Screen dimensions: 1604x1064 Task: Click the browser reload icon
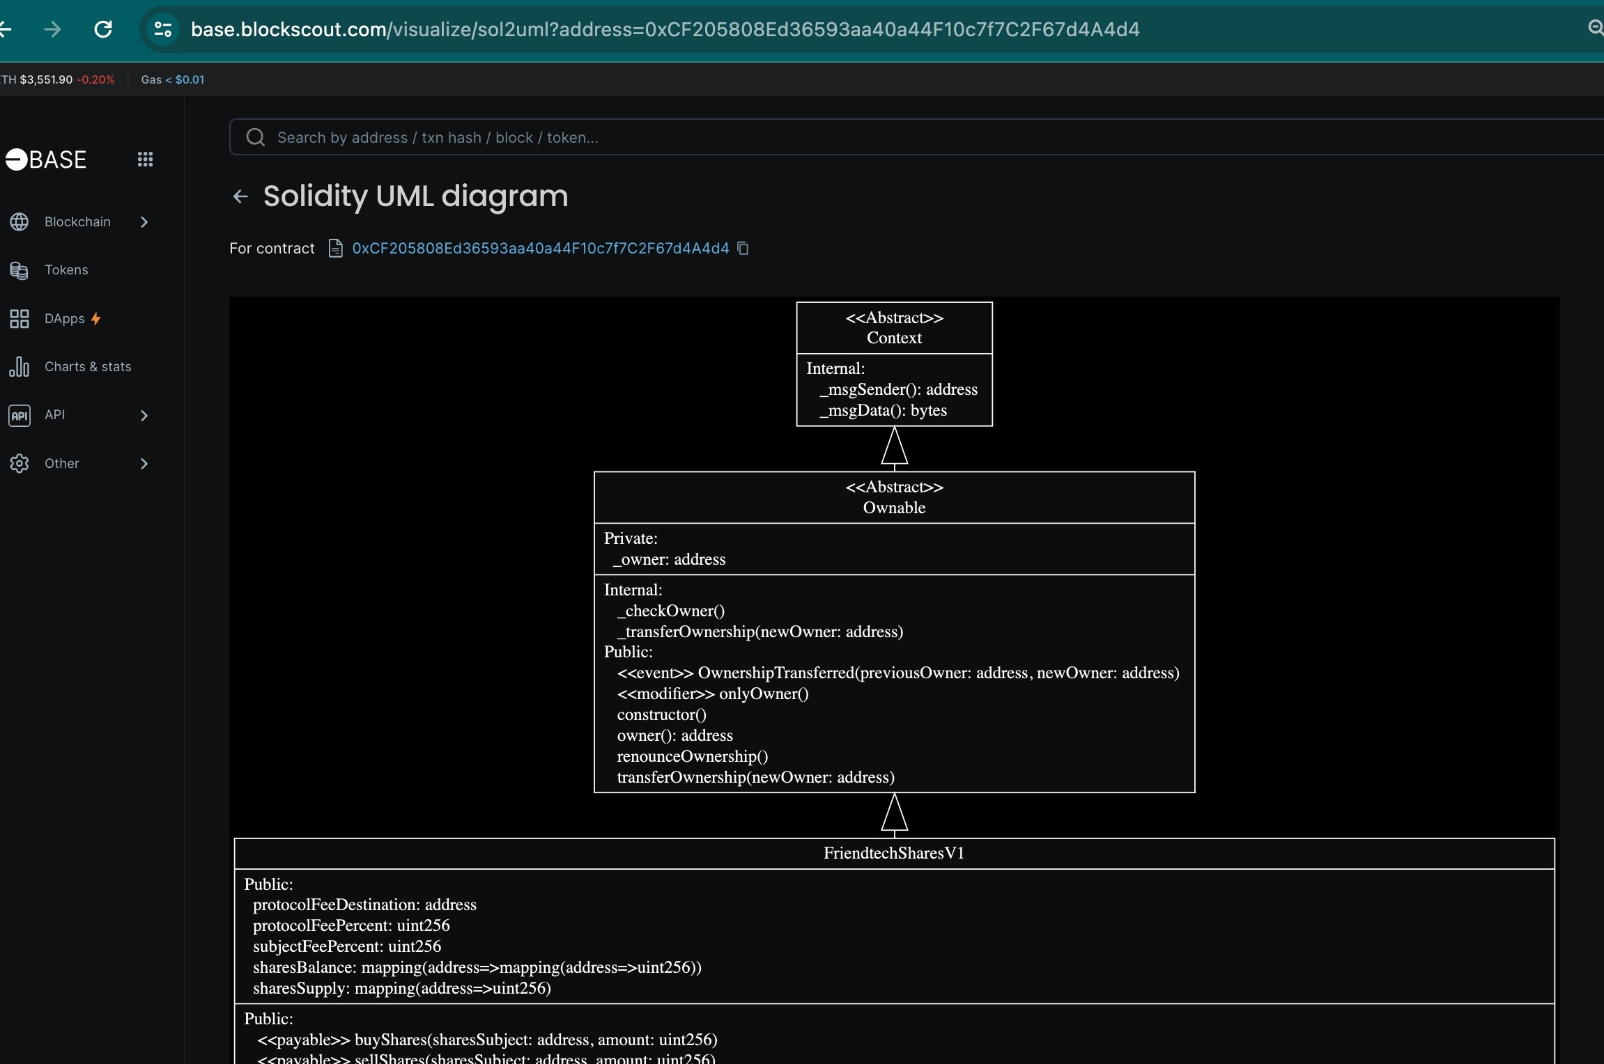pyautogui.click(x=103, y=29)
